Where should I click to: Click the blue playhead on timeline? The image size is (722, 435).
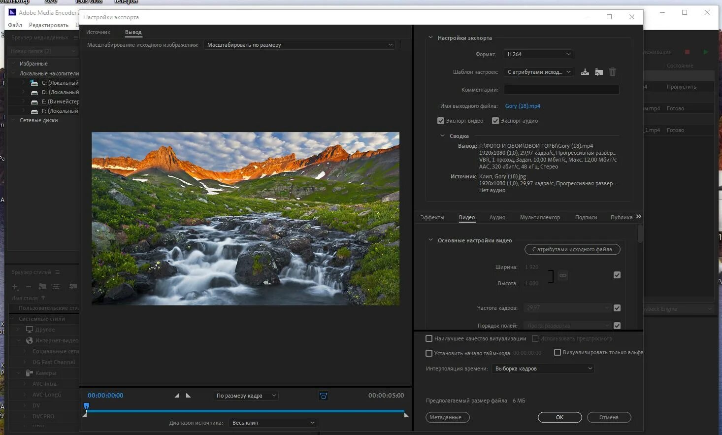pos(86,406)
